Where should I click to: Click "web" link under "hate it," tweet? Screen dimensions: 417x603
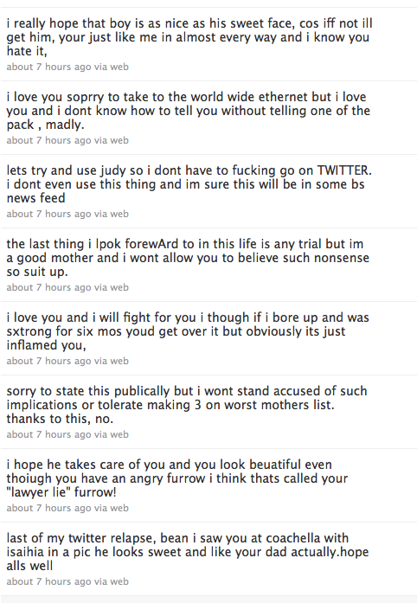tap(119, 67)
